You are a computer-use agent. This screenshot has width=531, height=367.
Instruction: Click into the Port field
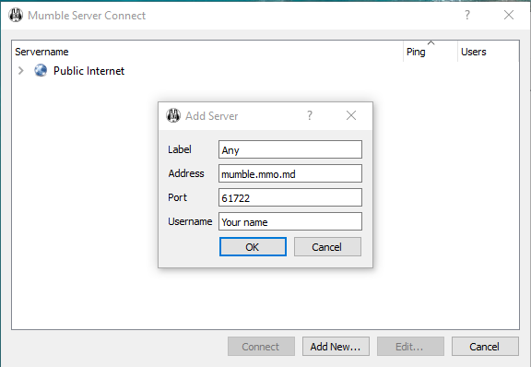pos(290,197)
